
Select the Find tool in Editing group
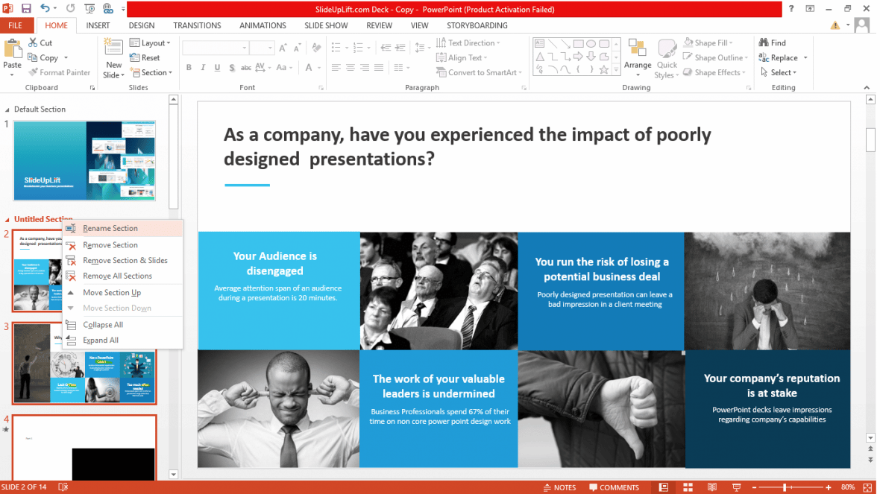pos(776,42)
